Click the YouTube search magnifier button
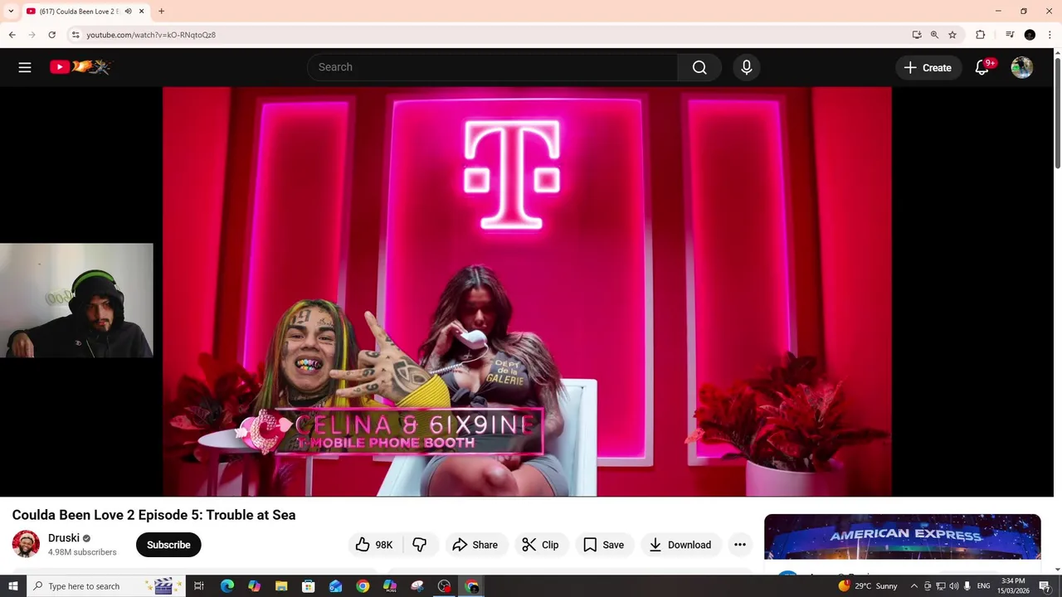The width and height of the screenshot is (1062, 597). click(699, 67)
